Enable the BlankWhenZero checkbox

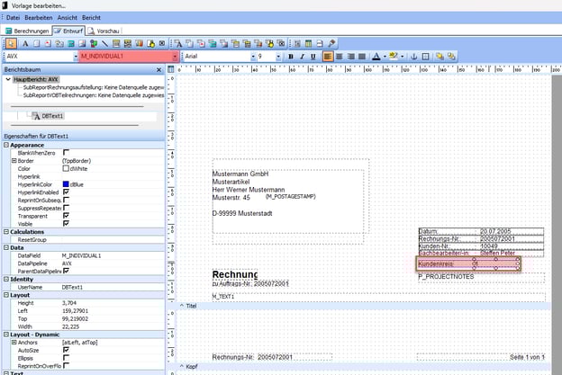tap(66, 153)
